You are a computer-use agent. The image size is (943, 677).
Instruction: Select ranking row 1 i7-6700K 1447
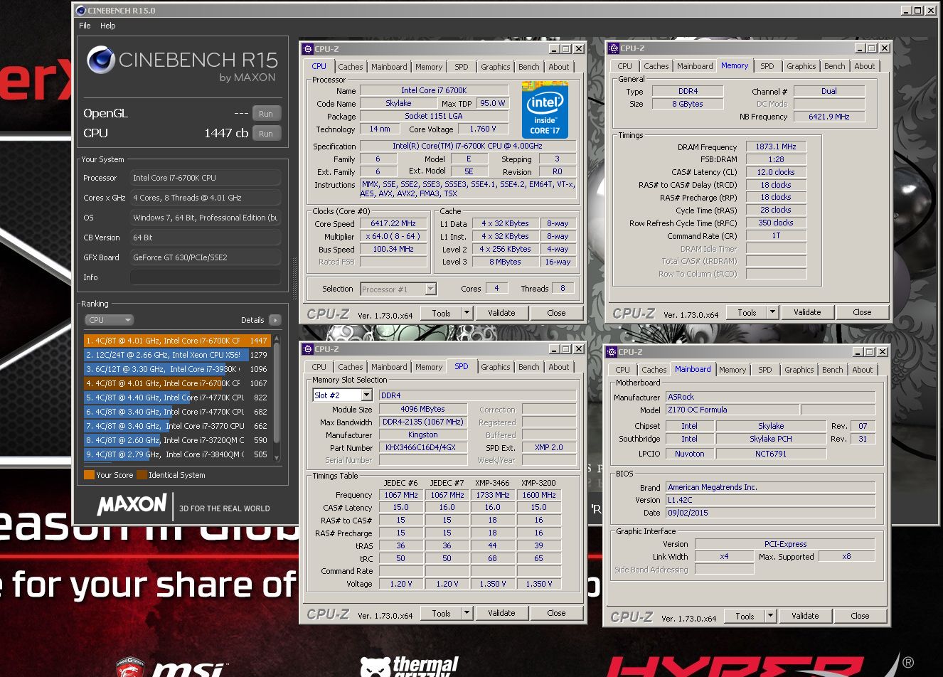tap(176, 341)
